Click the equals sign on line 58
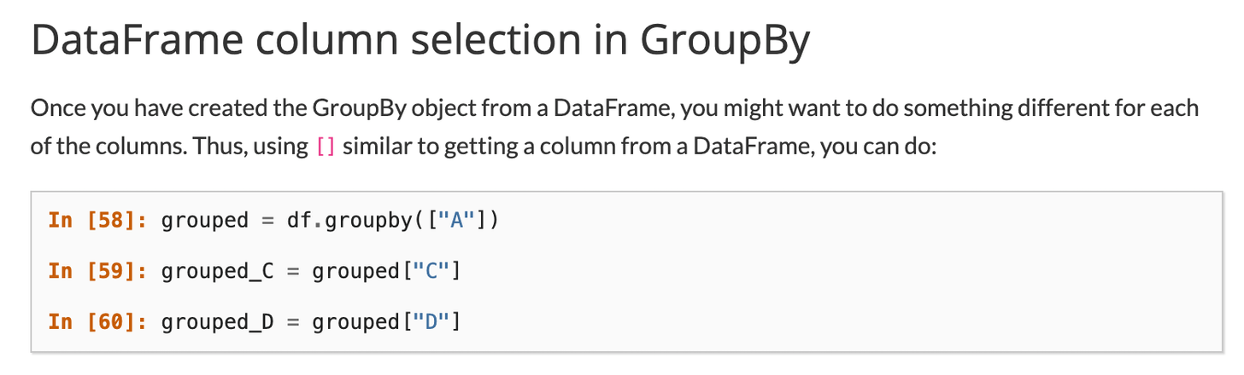The height and width of the screenshot is (375, 1244). [267, 221]
